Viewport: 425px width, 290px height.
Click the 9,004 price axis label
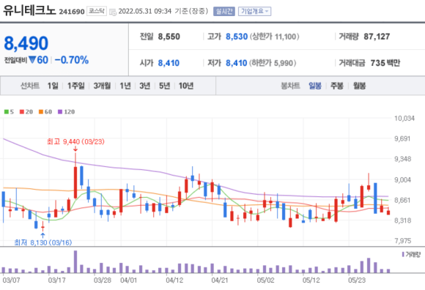click(x=403, y=180)
